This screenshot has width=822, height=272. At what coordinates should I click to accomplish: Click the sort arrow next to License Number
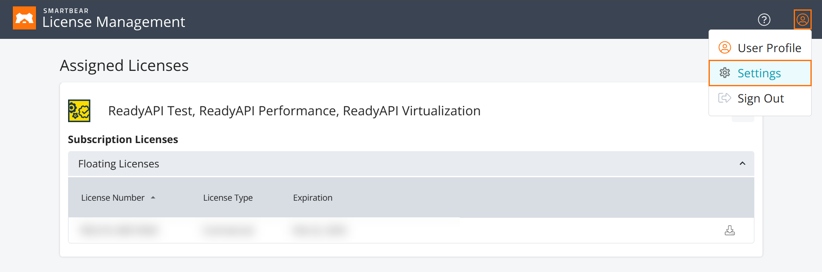(x=153, y=198)
